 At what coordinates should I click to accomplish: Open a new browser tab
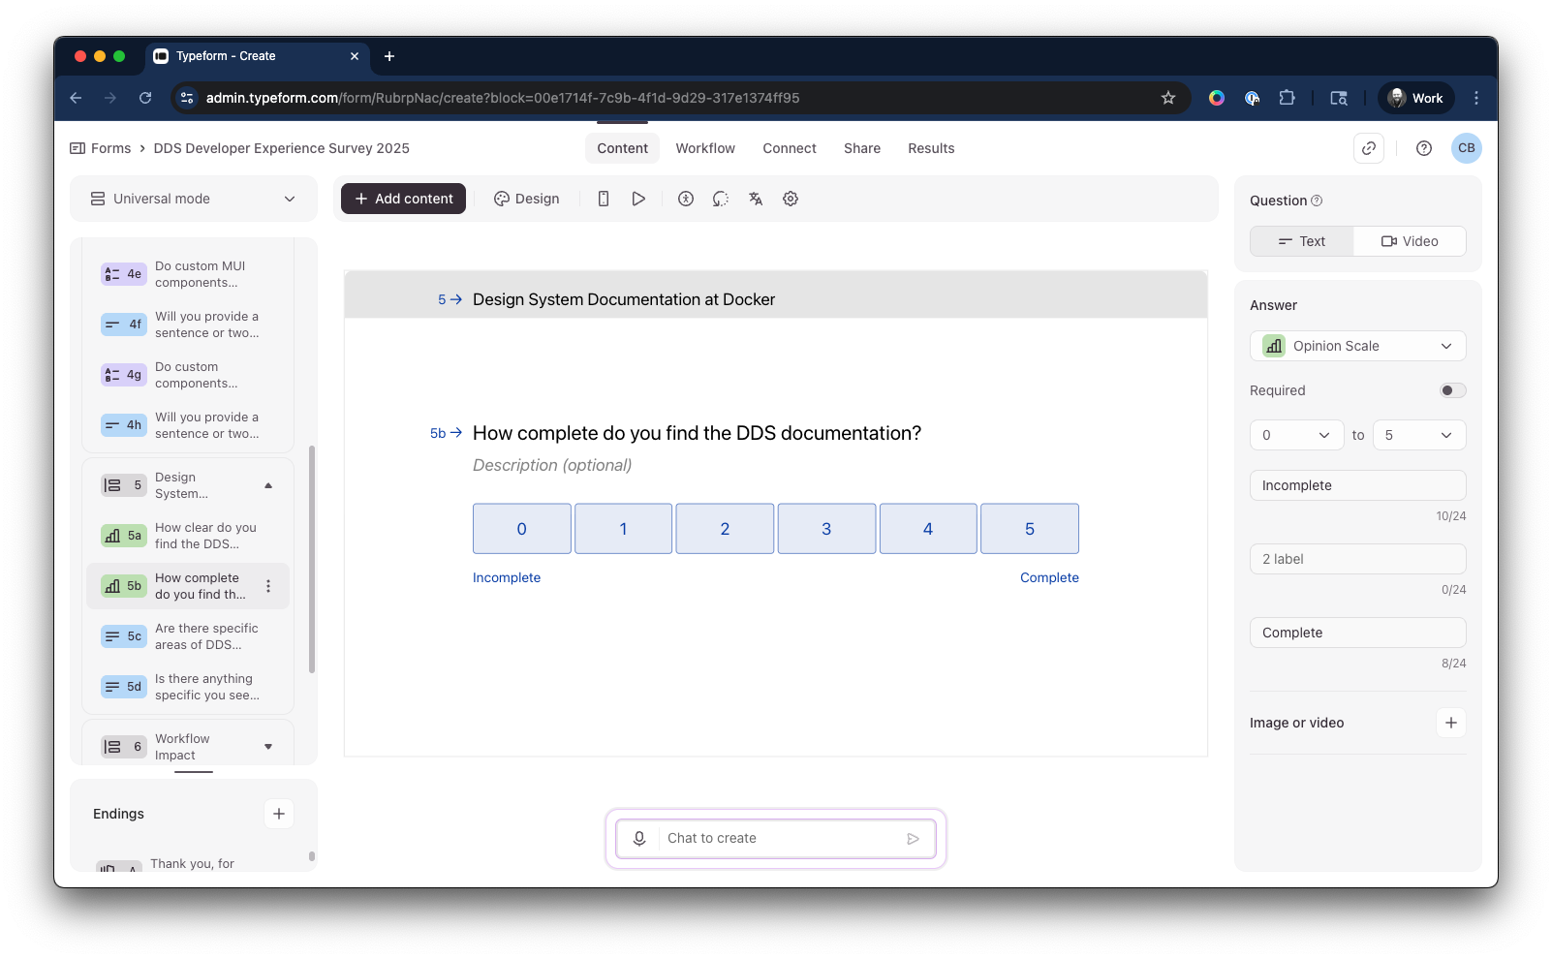(x=389, y=56)
